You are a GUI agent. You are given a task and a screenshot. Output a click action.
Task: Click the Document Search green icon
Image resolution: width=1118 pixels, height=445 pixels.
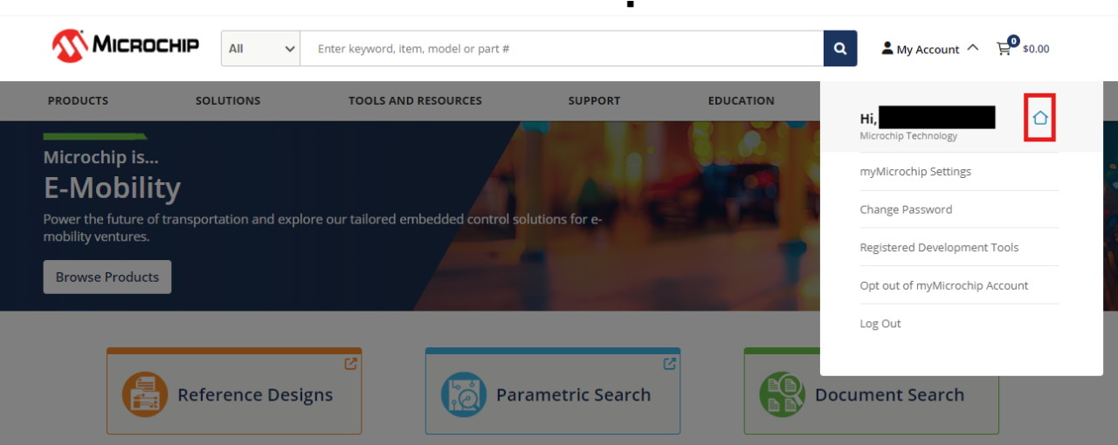click(x=782, y=394)
